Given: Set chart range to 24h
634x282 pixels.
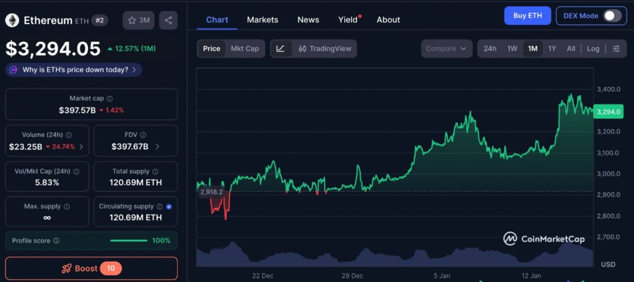Looking at the screenshot, I should (490, 49).
